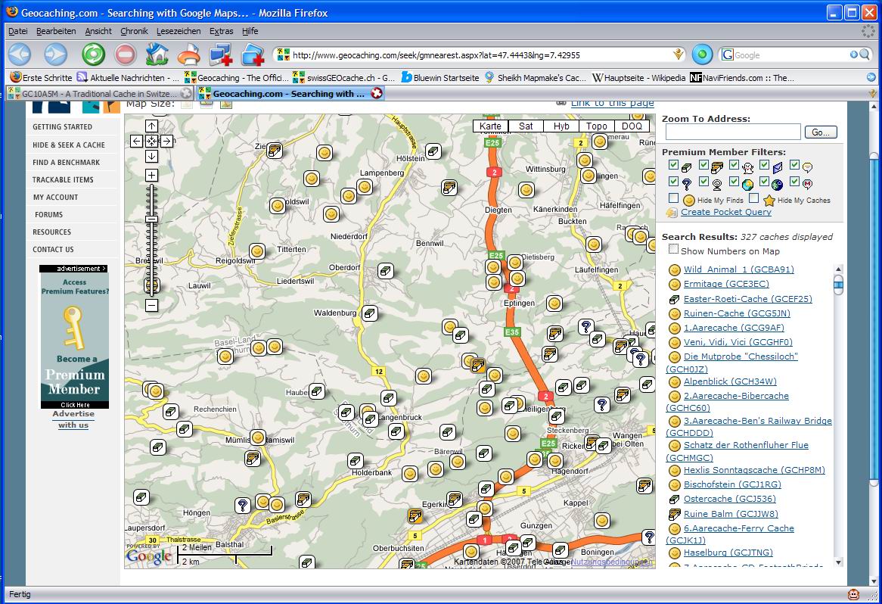This screenshot has width=882, height=604.
Task: Uncheck the traditional cache filter checkbox
Action: tap(673, 164)
